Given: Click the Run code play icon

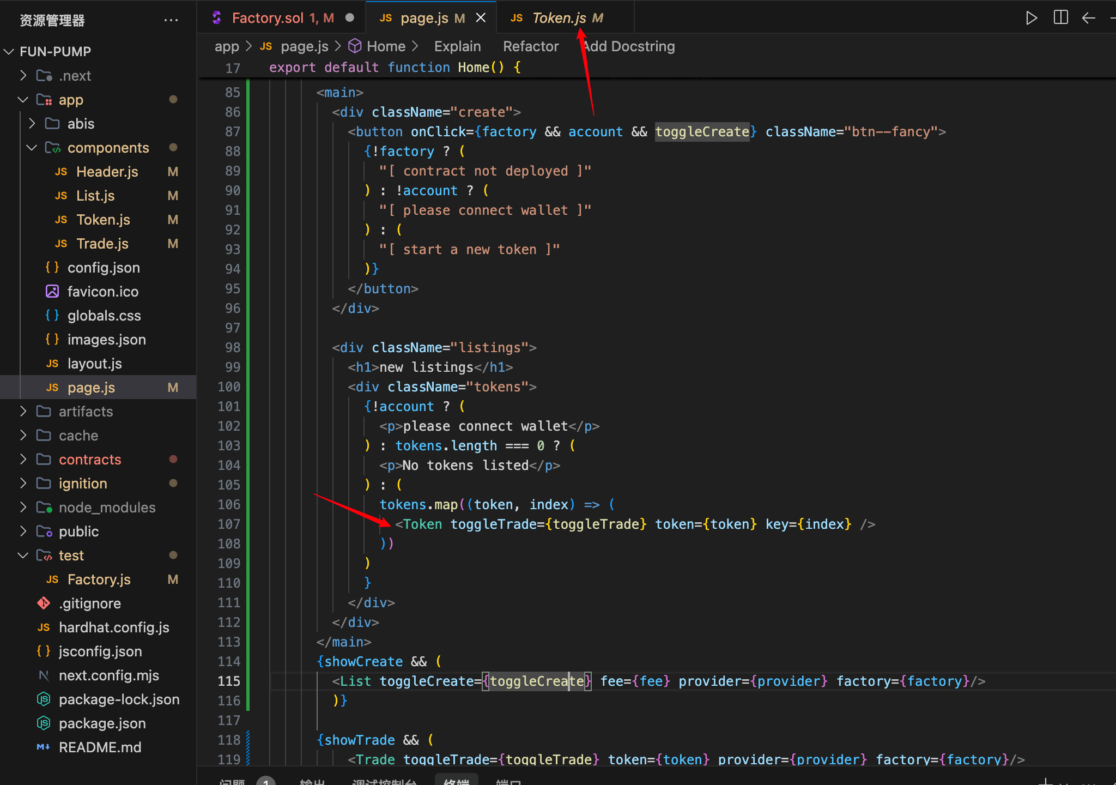Looking at the screenshot, I should (1031, 18).
